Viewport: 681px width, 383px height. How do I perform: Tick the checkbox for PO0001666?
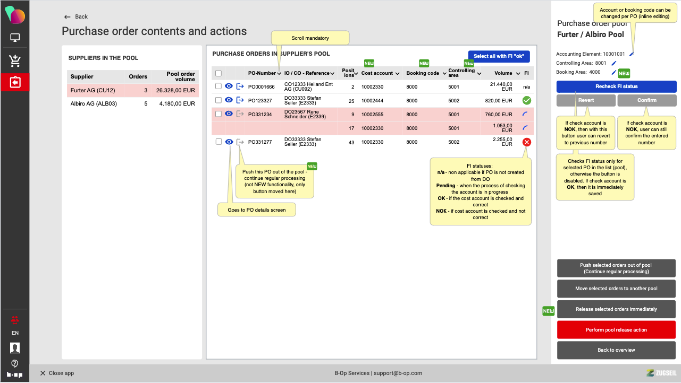[218, 86]
